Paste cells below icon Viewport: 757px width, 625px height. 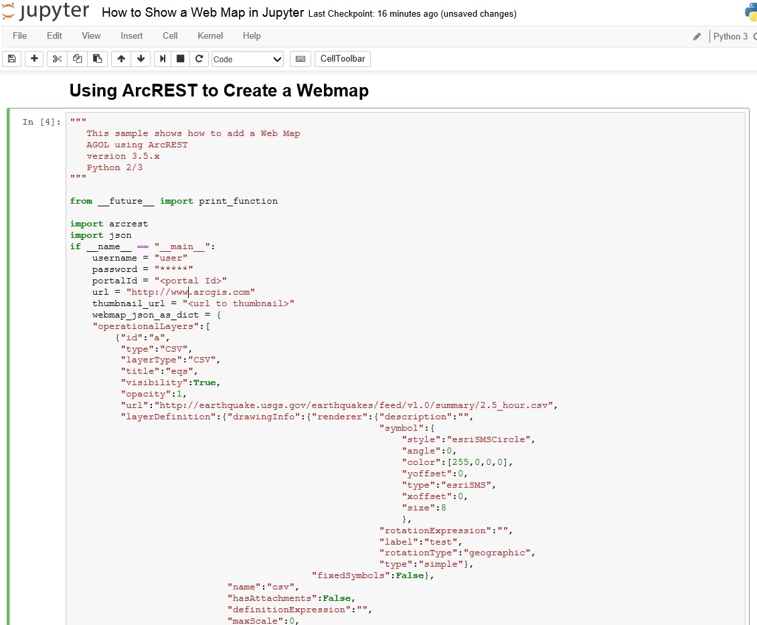point(98,59)
